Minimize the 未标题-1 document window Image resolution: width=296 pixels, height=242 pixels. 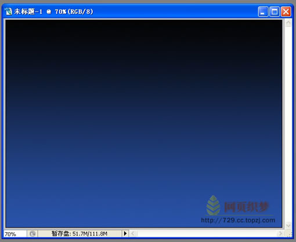[263, 12]
